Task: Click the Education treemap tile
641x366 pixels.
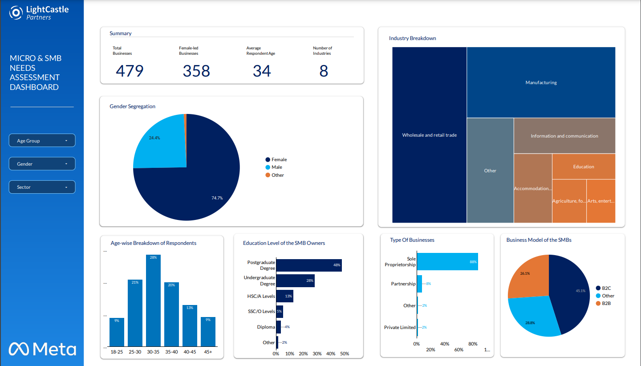Action: click(584, 167)
